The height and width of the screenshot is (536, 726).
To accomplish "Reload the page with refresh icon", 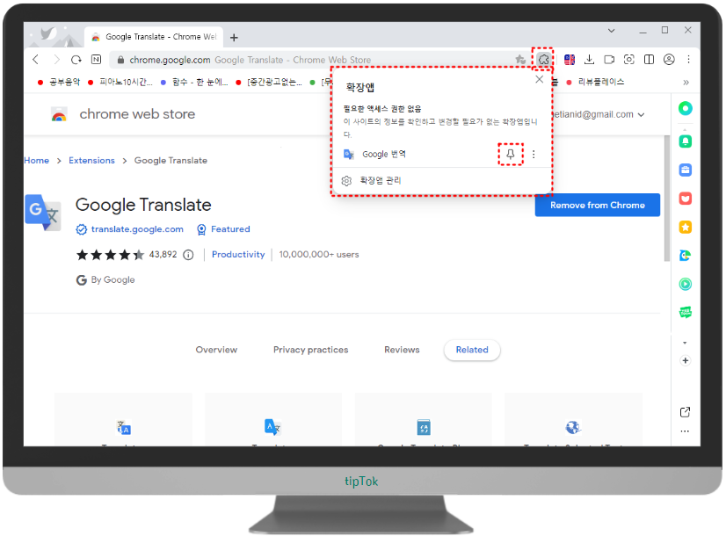I will click(76, 59).
